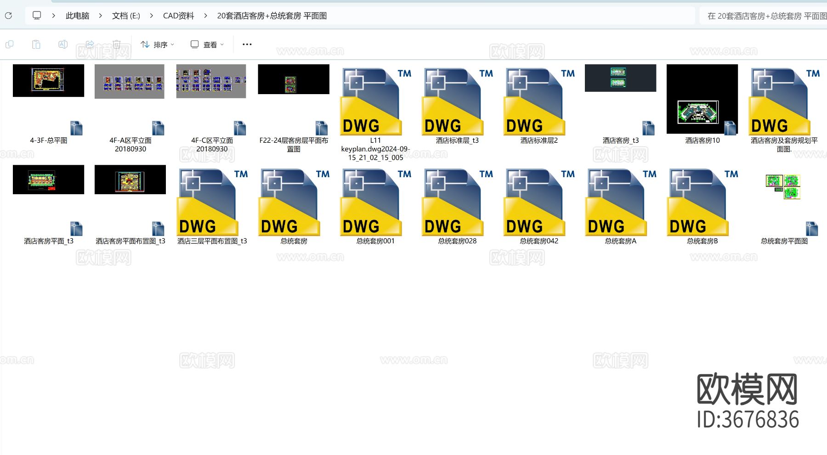Click the 总统套房B file name label
The image size is (827, 455).
pyautogui.click(x=702, y=241)
